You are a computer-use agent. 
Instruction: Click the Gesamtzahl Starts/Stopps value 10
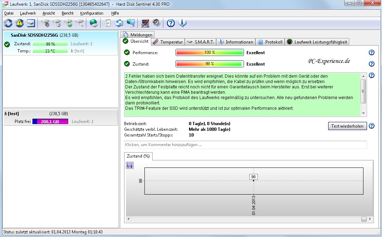tap(191, 135)
